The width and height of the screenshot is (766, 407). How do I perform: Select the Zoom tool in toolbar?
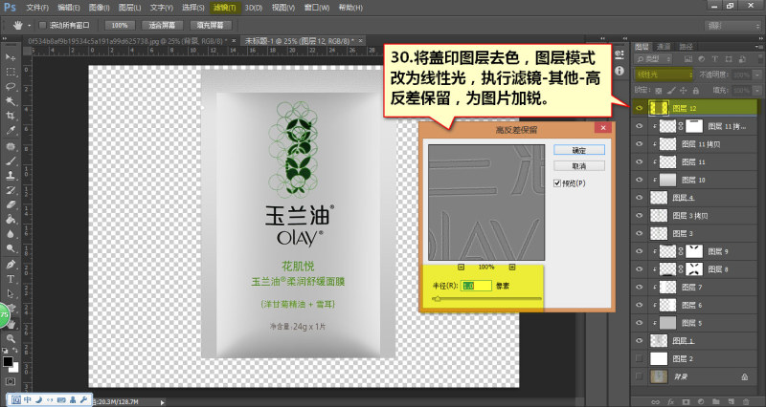[x=11, y=338]
